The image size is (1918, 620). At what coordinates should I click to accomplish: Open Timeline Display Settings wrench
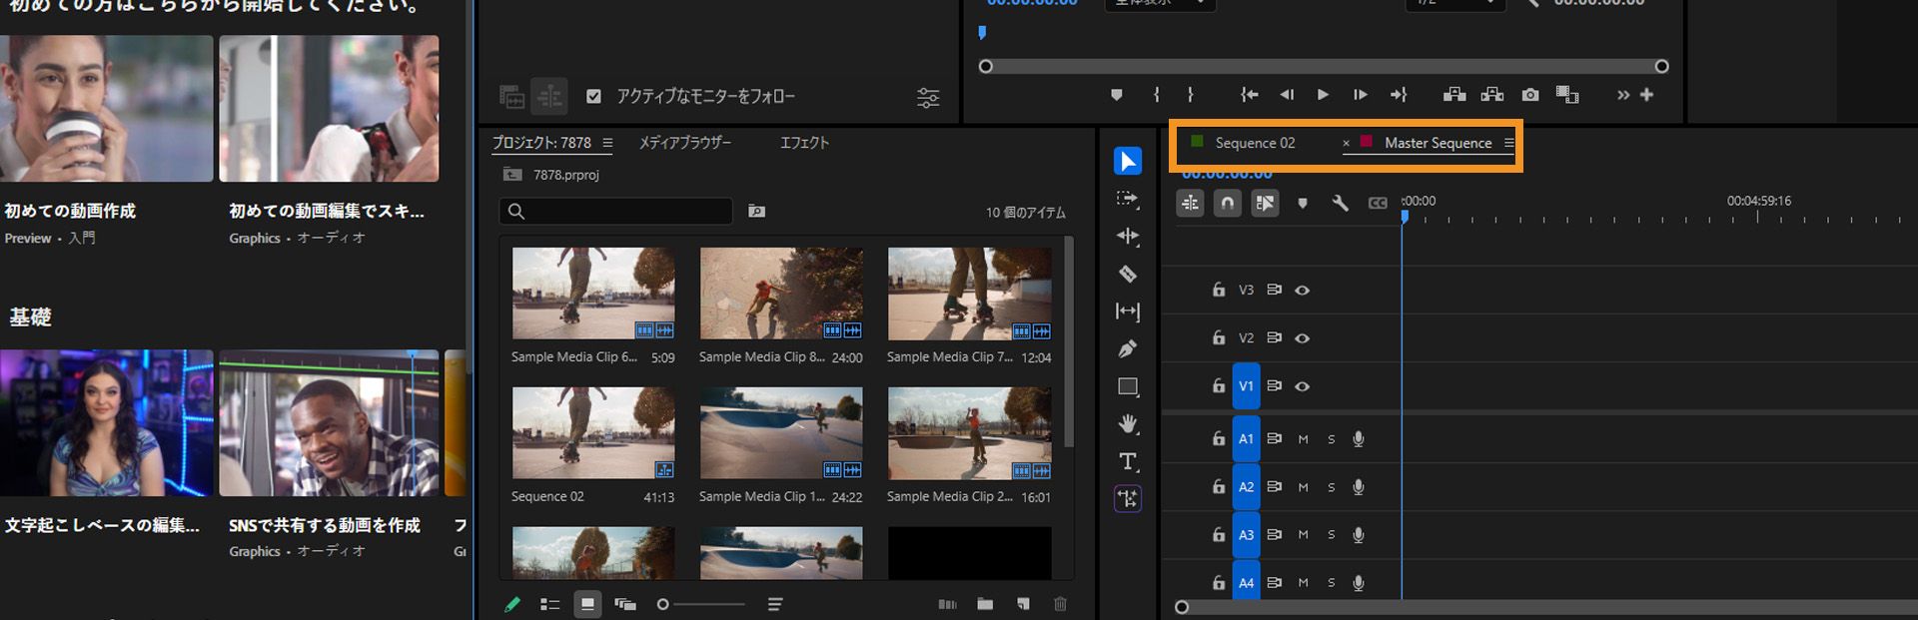tap(1340, 203)
